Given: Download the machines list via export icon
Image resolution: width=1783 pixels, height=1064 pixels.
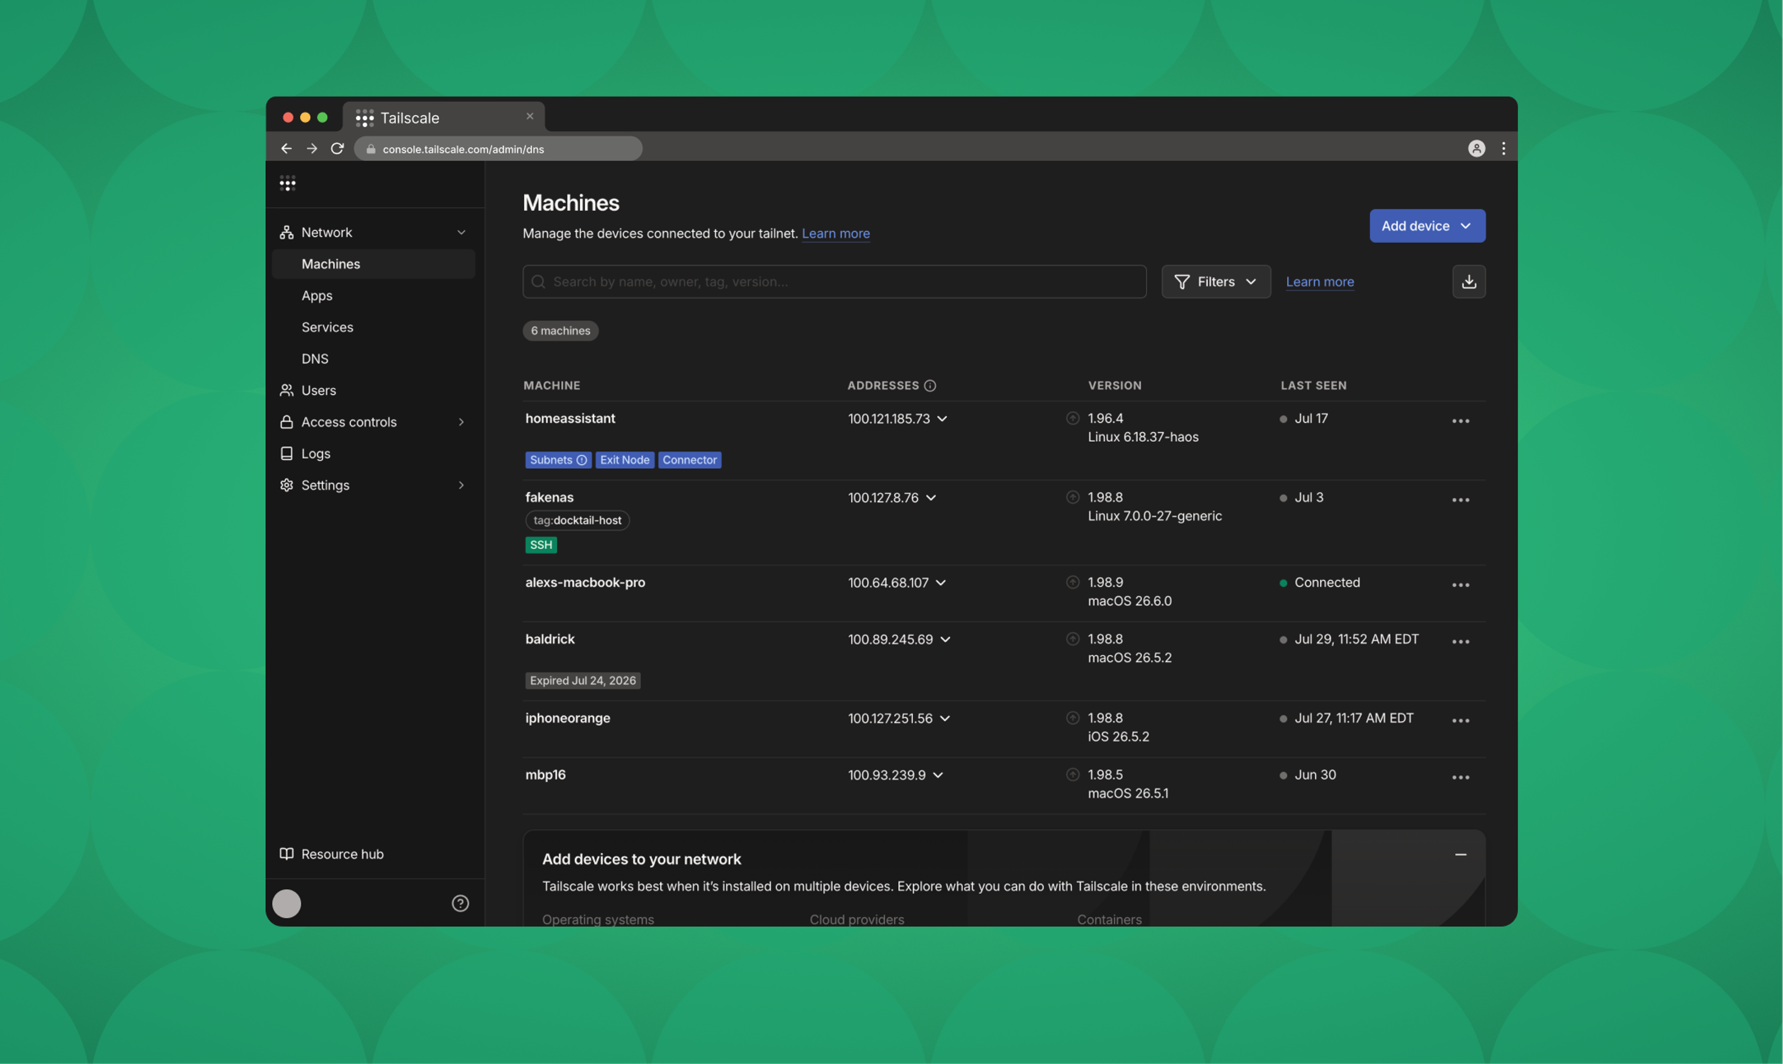Looking at the screenshot, I should 1468,282.
